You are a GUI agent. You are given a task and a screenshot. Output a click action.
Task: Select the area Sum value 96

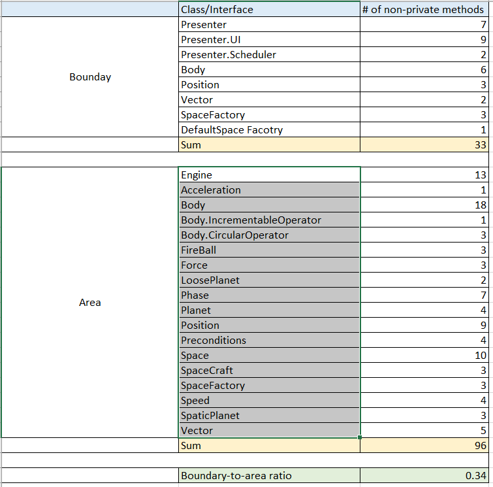pos(424,445)
